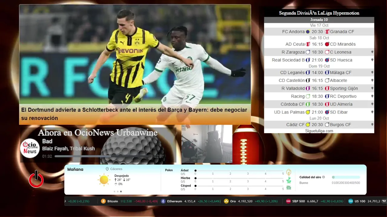Click the Hierba pollen level slider
Image resolution: width=387 pixels, height=217 pixels.
pyautogui.click(x=239, y=178)
